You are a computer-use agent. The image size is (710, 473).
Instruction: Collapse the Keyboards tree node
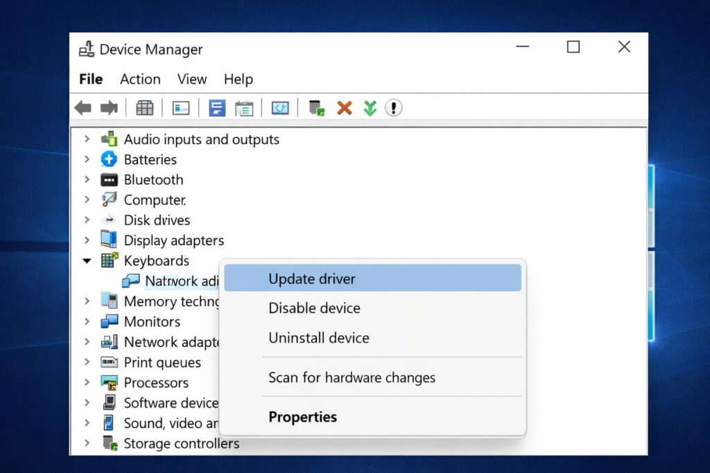[87, 261]
